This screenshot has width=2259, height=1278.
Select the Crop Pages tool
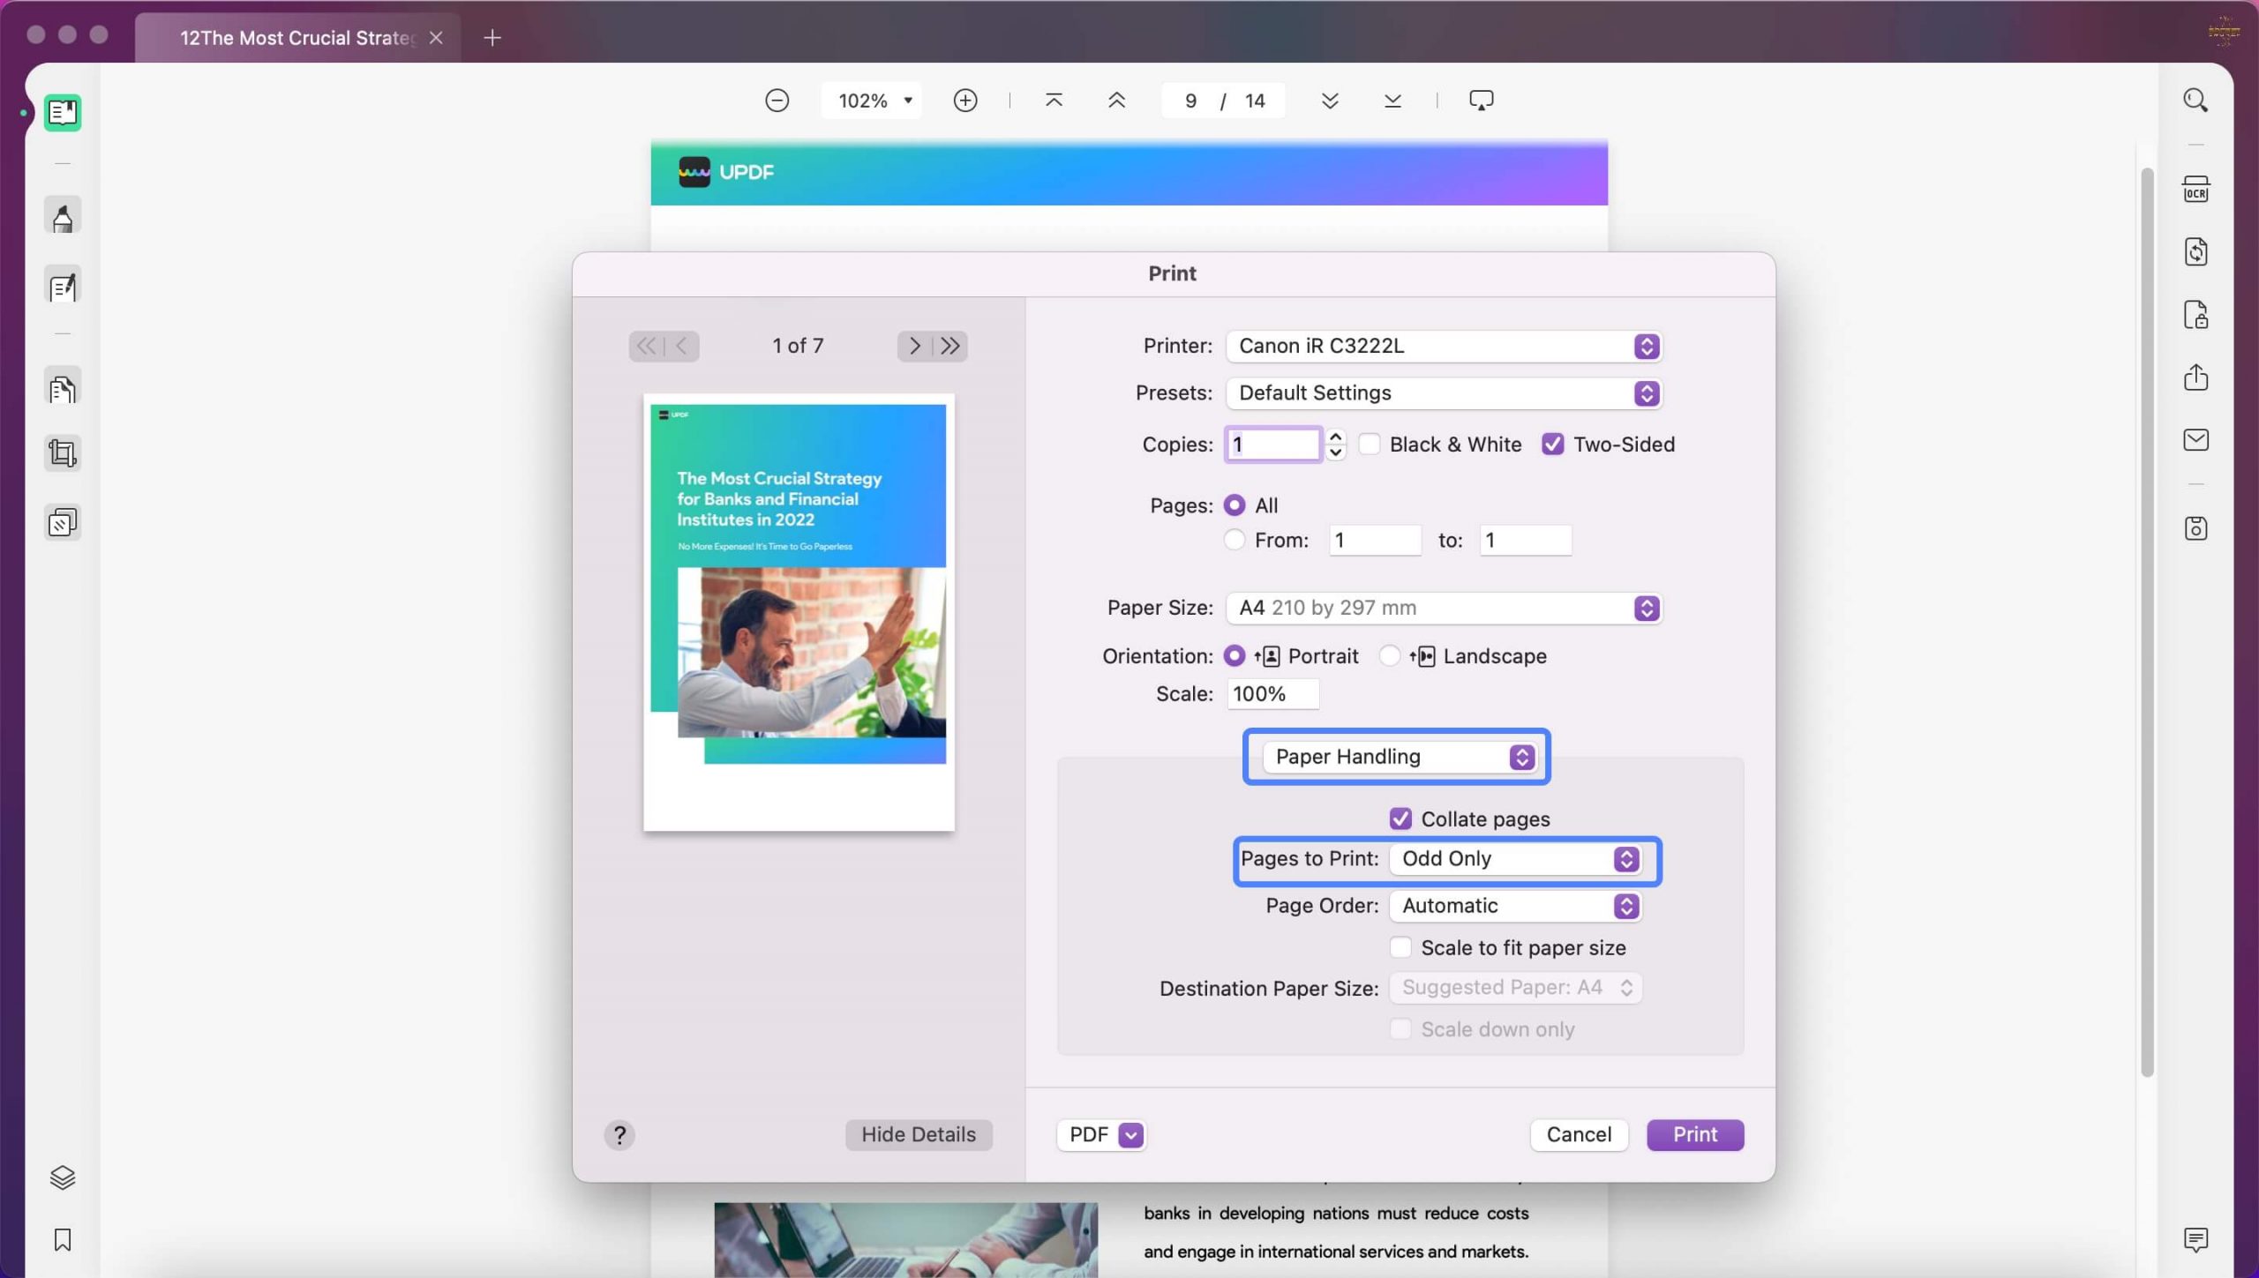(62, 452)
